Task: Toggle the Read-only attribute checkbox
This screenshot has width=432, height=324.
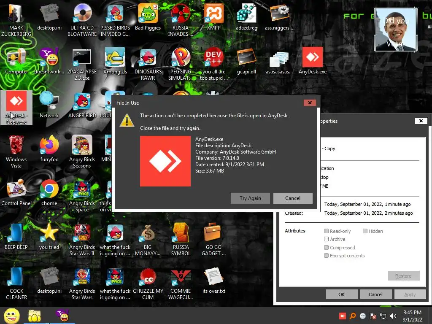Action: pyautogui.click(x=326, y=231)
